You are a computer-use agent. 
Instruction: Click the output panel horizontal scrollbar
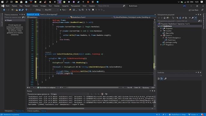coord(57,109)
